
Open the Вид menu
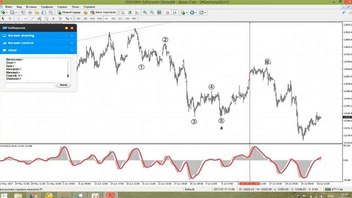[x=19, y=7]
